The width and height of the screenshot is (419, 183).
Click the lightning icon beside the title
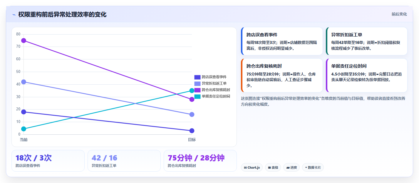14,15
